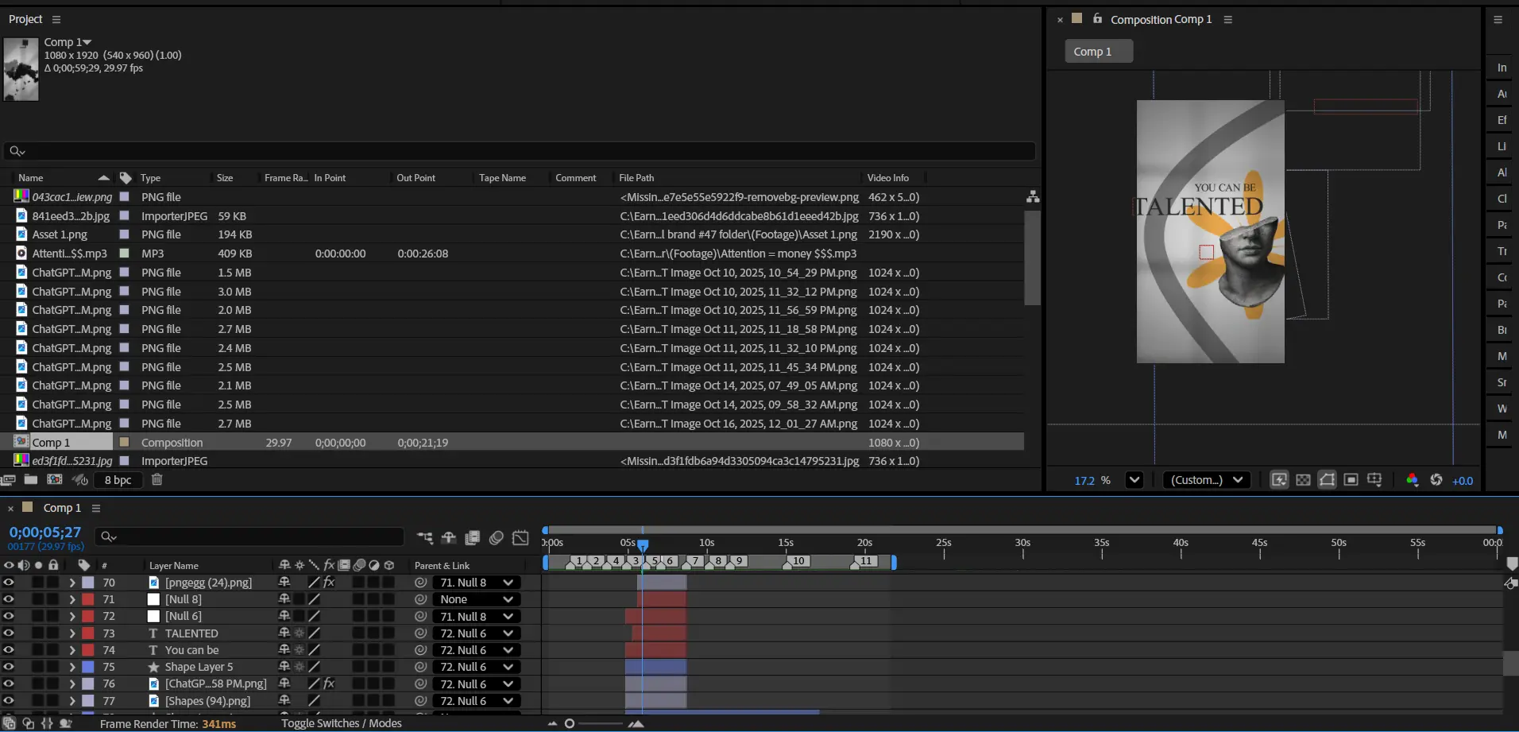The height and width of the screenshot is (732, 1519).
Task: Toggle the lock switch on Null 8 layer
Action: pos(53,599)
